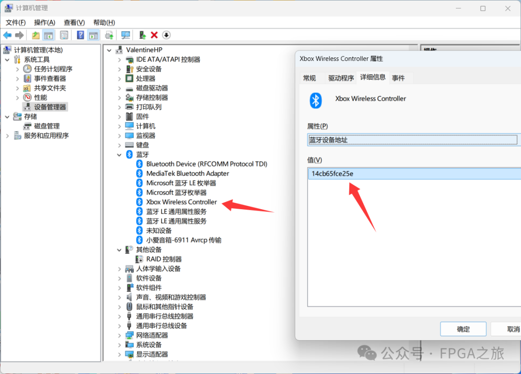521x374 pixels.
Task: Click the ValentineHP computer icon
Action: coord(119,50)
